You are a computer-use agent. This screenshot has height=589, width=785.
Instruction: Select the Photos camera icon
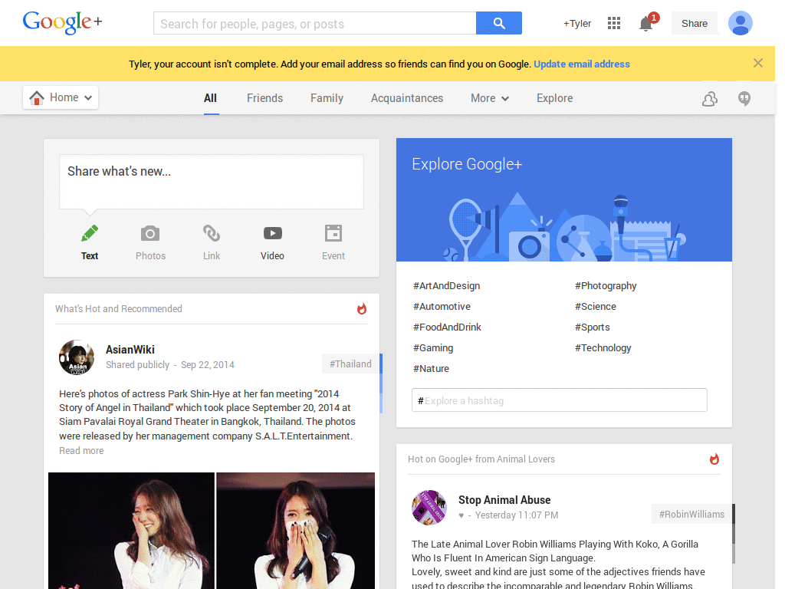(150, 233)
